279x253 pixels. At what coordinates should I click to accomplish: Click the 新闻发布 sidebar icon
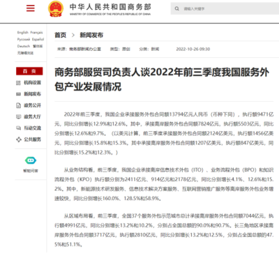(x=19, y=94)
